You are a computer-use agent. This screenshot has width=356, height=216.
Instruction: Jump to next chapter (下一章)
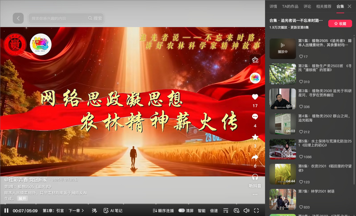(76, 211)
